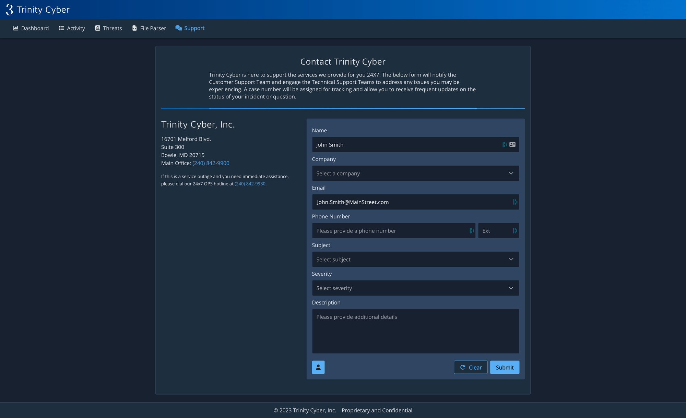Click the Dashboard chart icon

point(15,28)
